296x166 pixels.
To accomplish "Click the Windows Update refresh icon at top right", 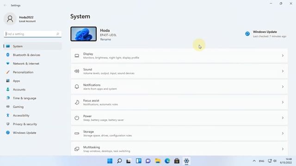I will pyautogui.click(x=247, y=34).
